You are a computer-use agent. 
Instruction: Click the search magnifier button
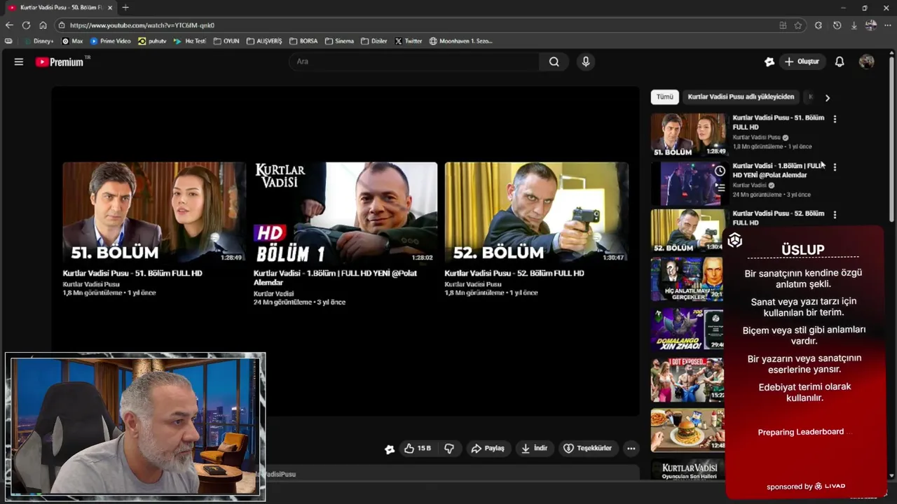[x=554, y=62]
